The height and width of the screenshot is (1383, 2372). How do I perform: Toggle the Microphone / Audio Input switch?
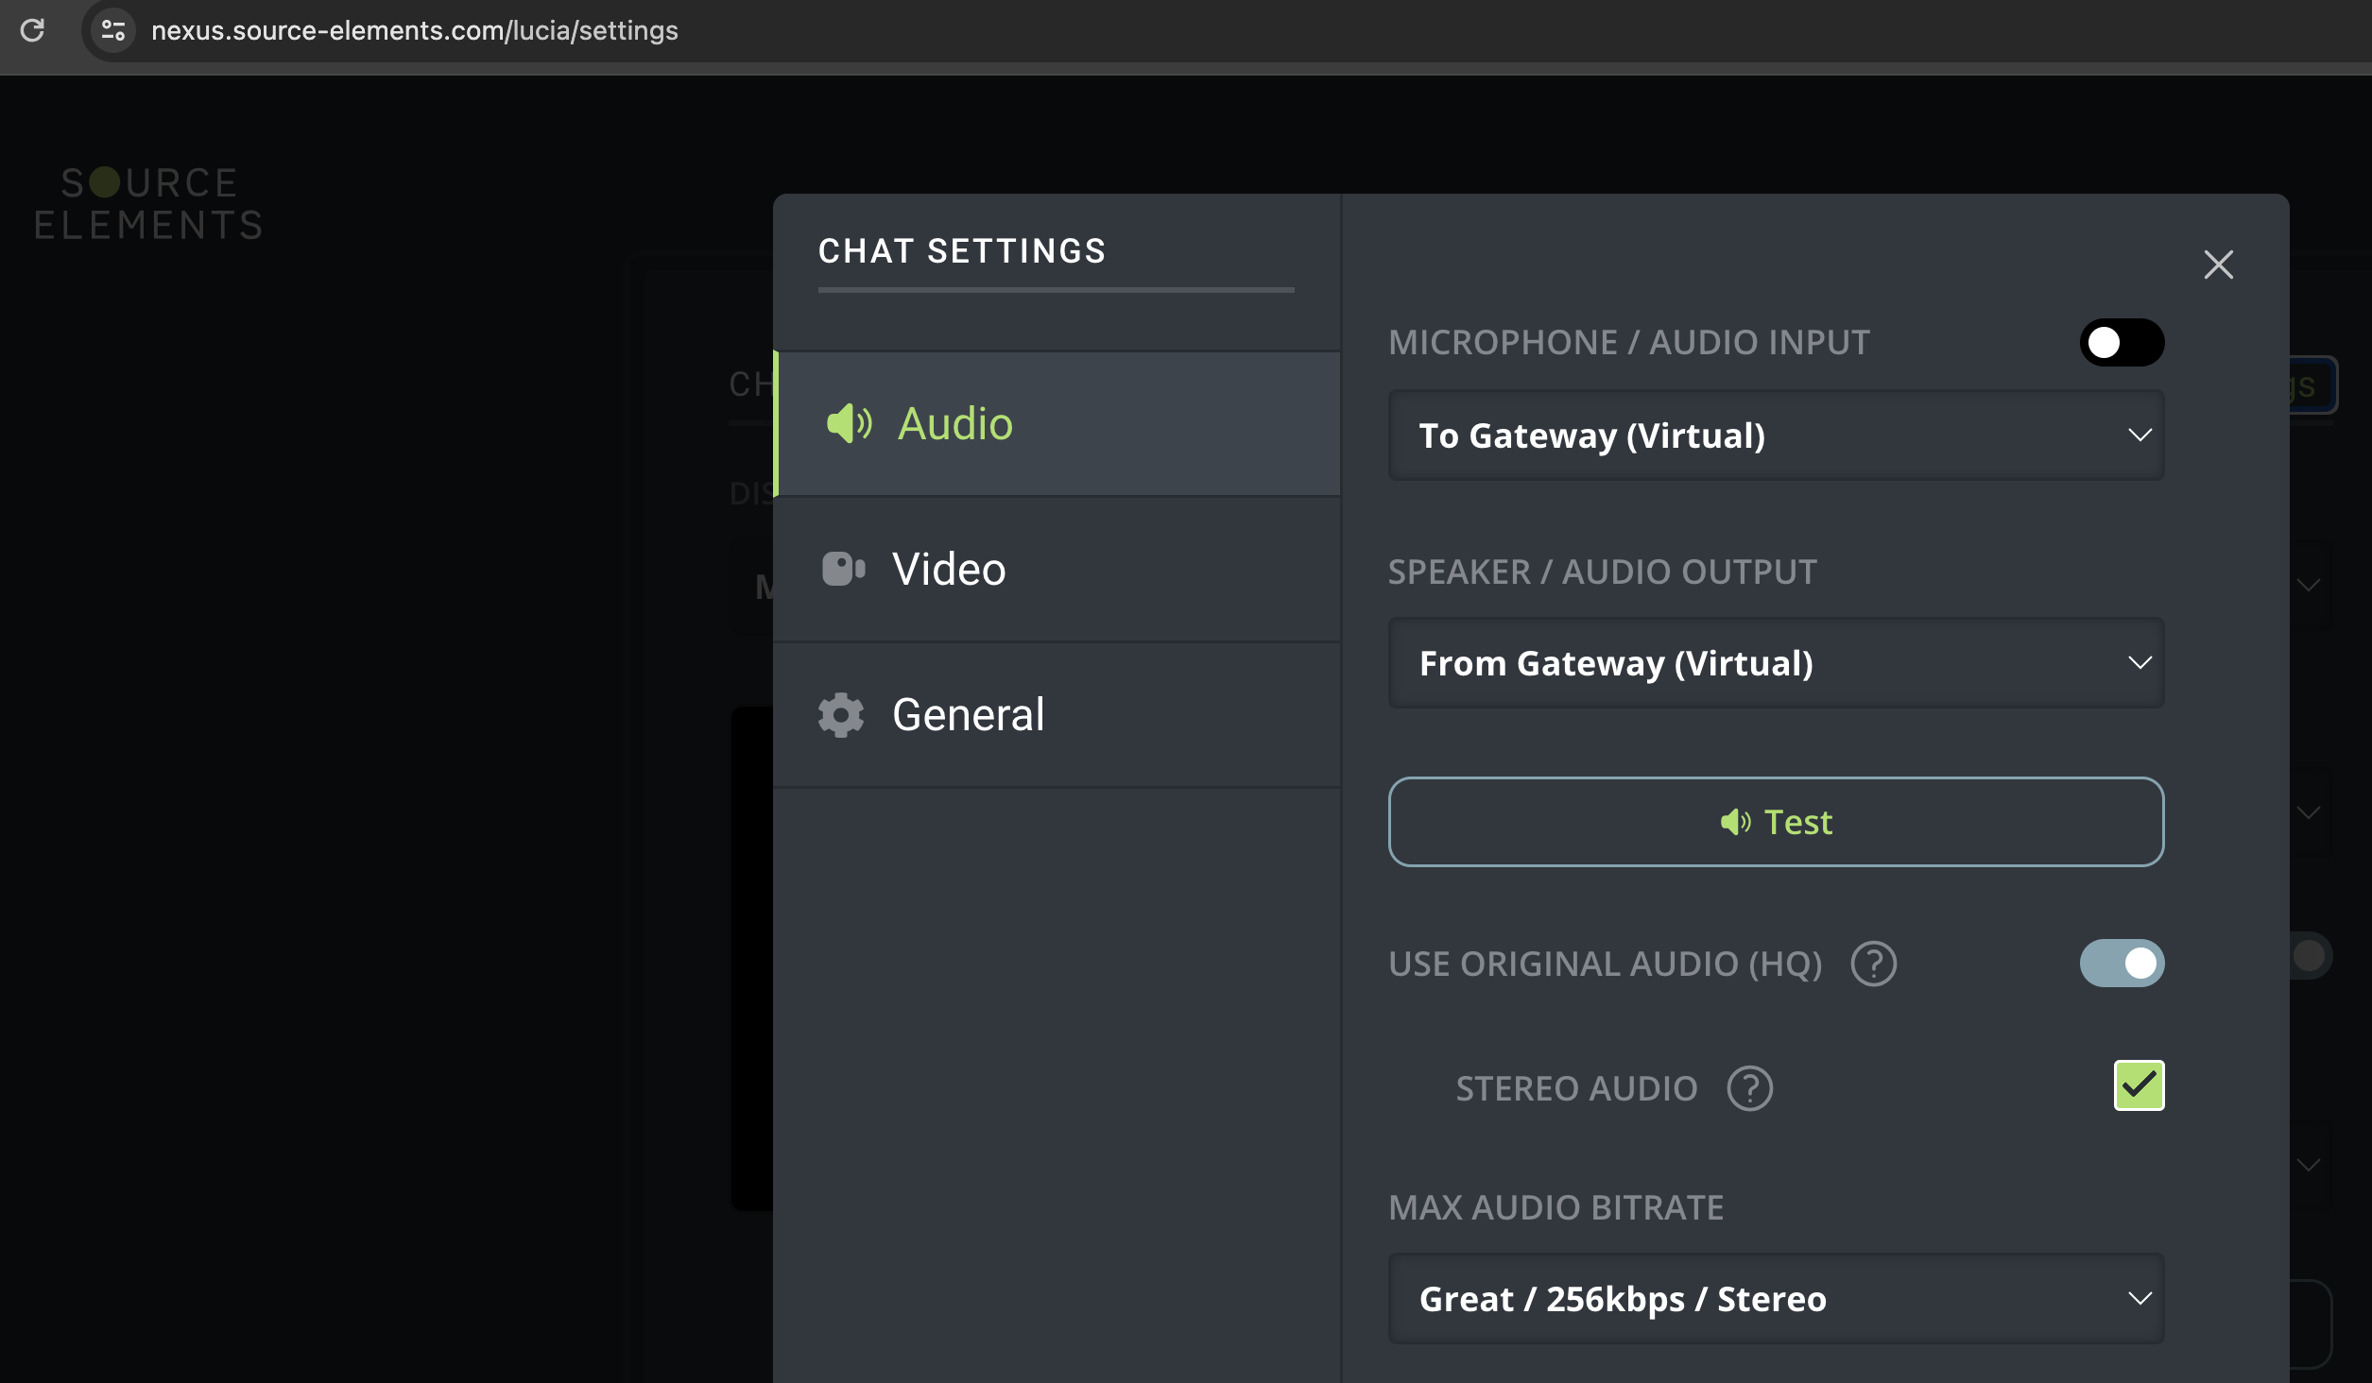point(2121,342)
